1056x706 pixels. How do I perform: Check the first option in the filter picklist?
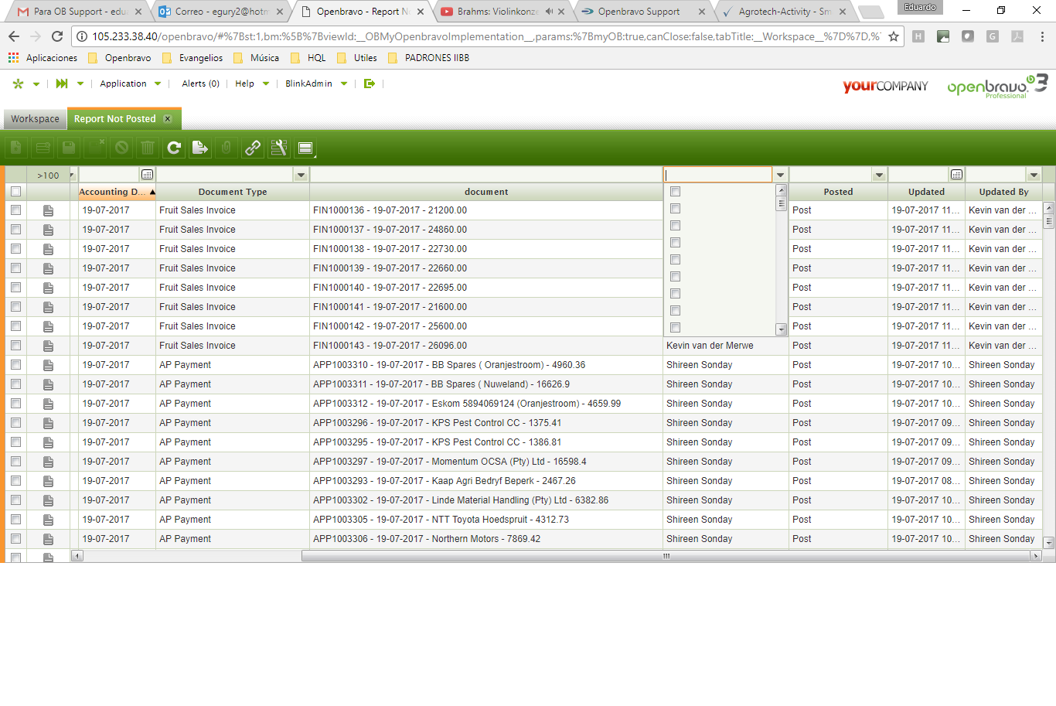[x=675, y=191]
